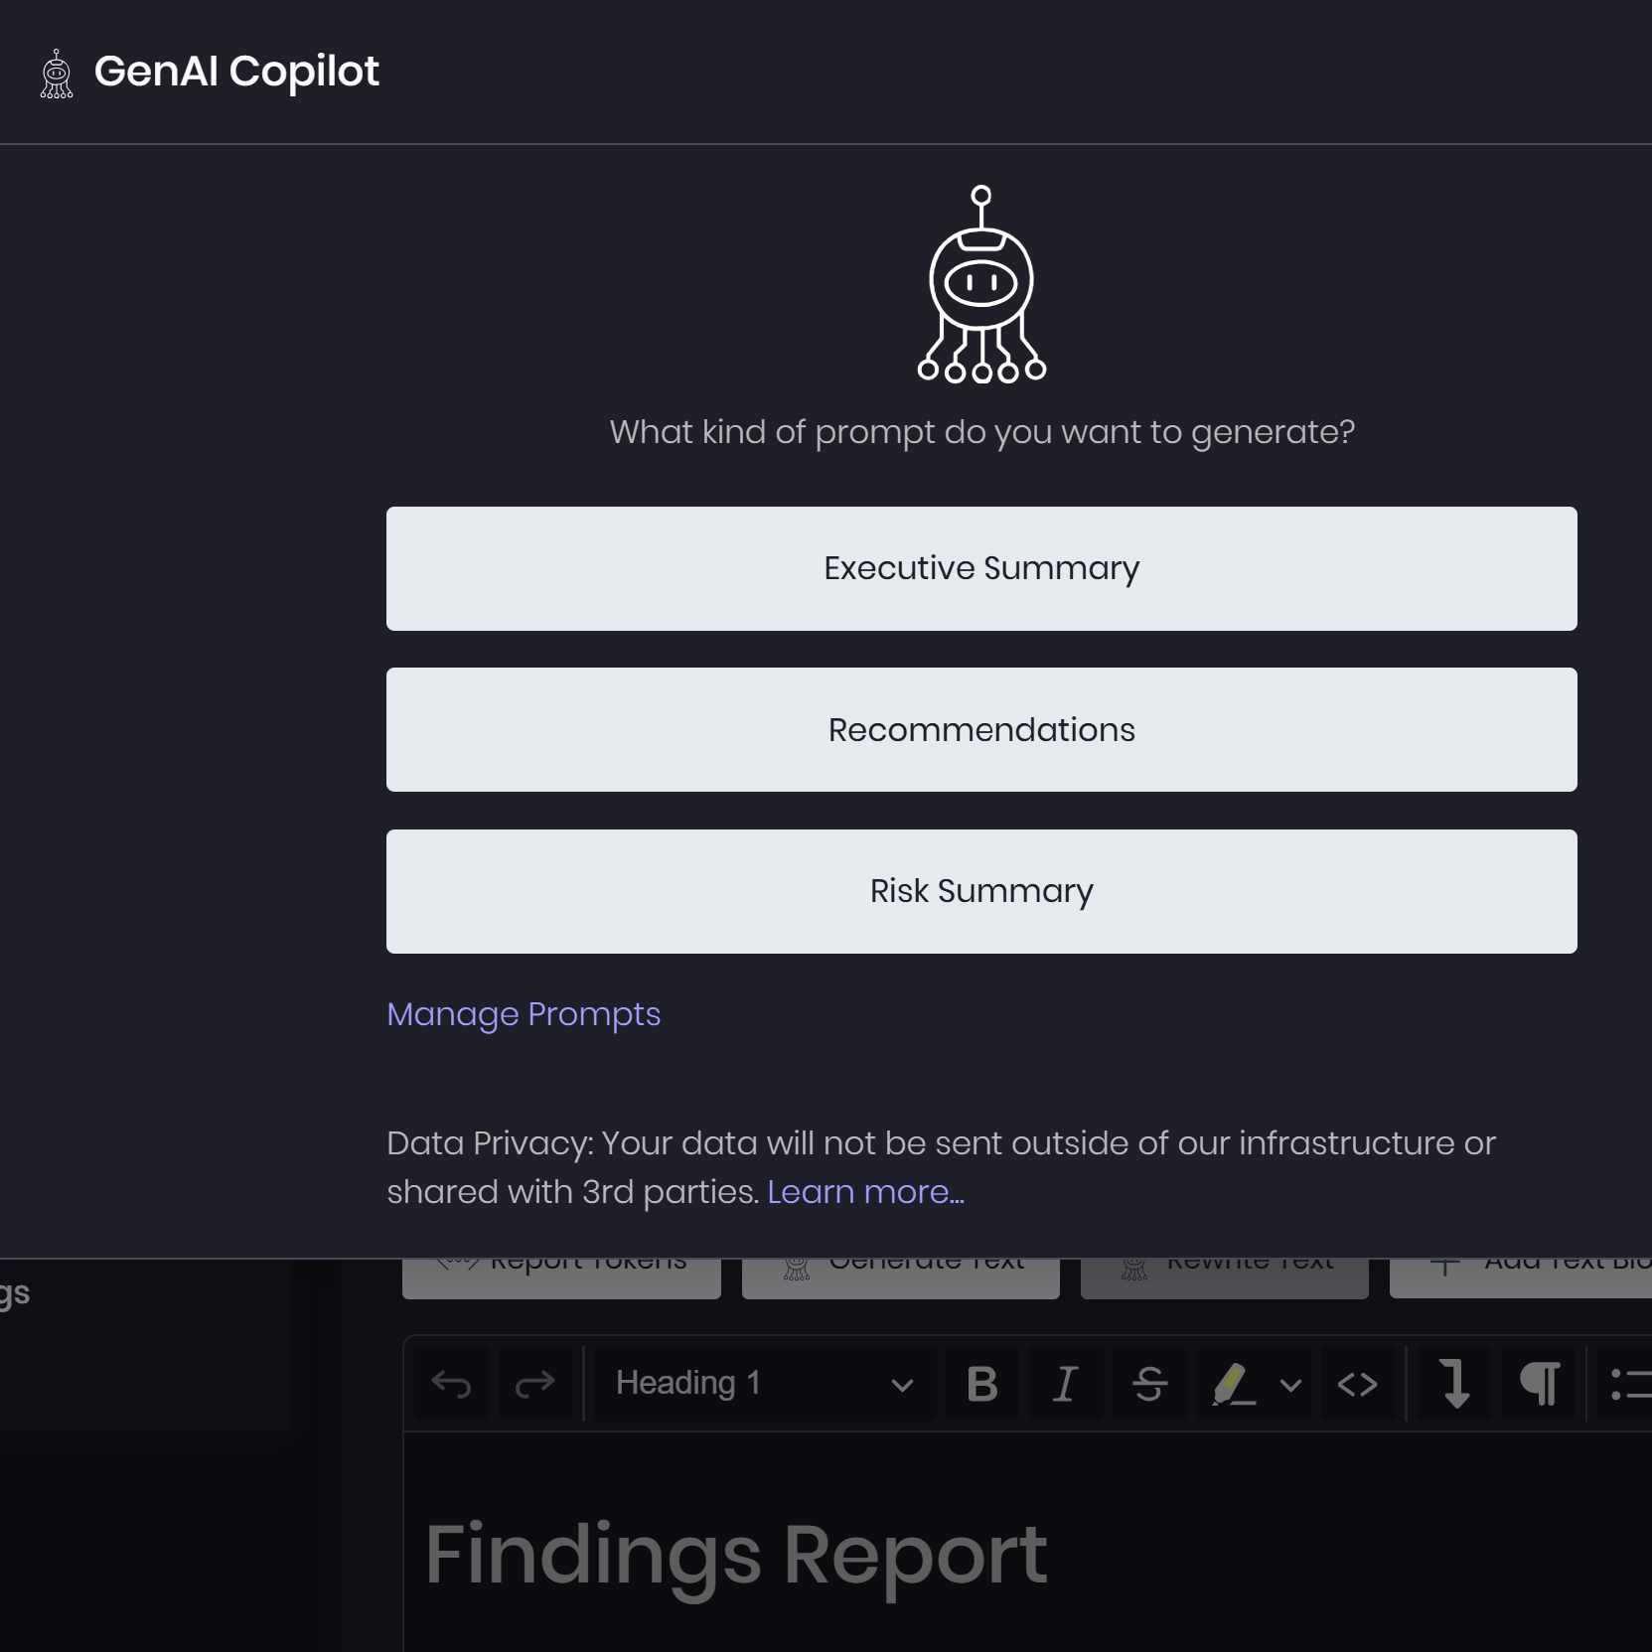Click the Data Privacy notice text
Screen dimensions: 1652x1652
point(941,1167)
